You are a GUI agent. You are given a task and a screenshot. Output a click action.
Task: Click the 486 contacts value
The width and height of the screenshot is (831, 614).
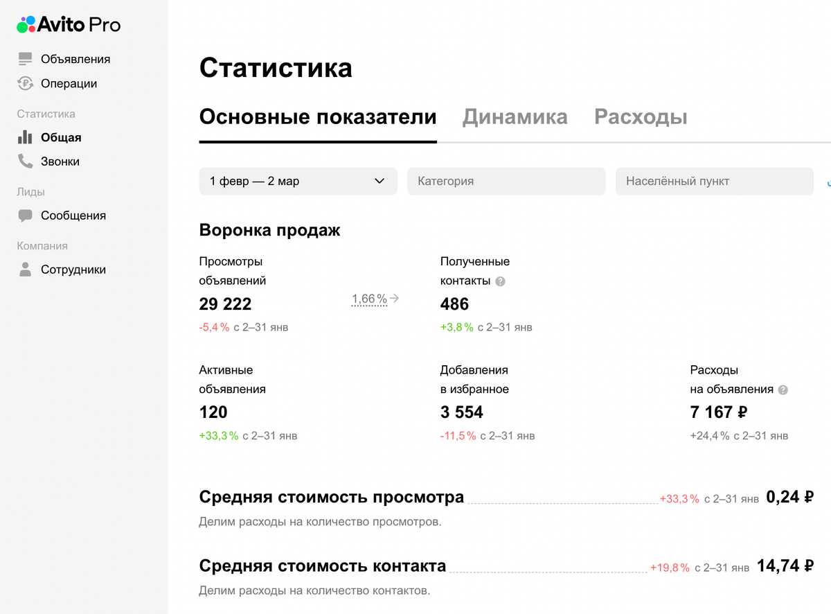pos(454,304)
